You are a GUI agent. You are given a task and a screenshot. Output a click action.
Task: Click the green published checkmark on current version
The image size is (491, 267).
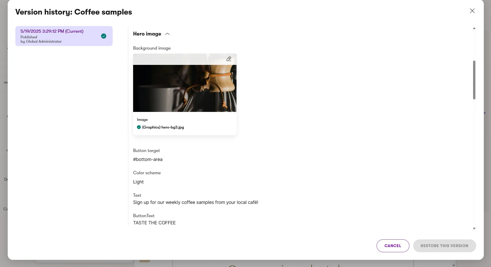point(104,36)
